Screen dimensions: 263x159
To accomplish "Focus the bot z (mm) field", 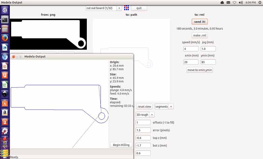I will pos(143,146).
